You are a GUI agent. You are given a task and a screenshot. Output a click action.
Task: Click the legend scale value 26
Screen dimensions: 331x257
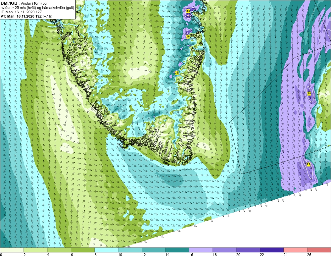pyautogui.click(x=309, y=255)
